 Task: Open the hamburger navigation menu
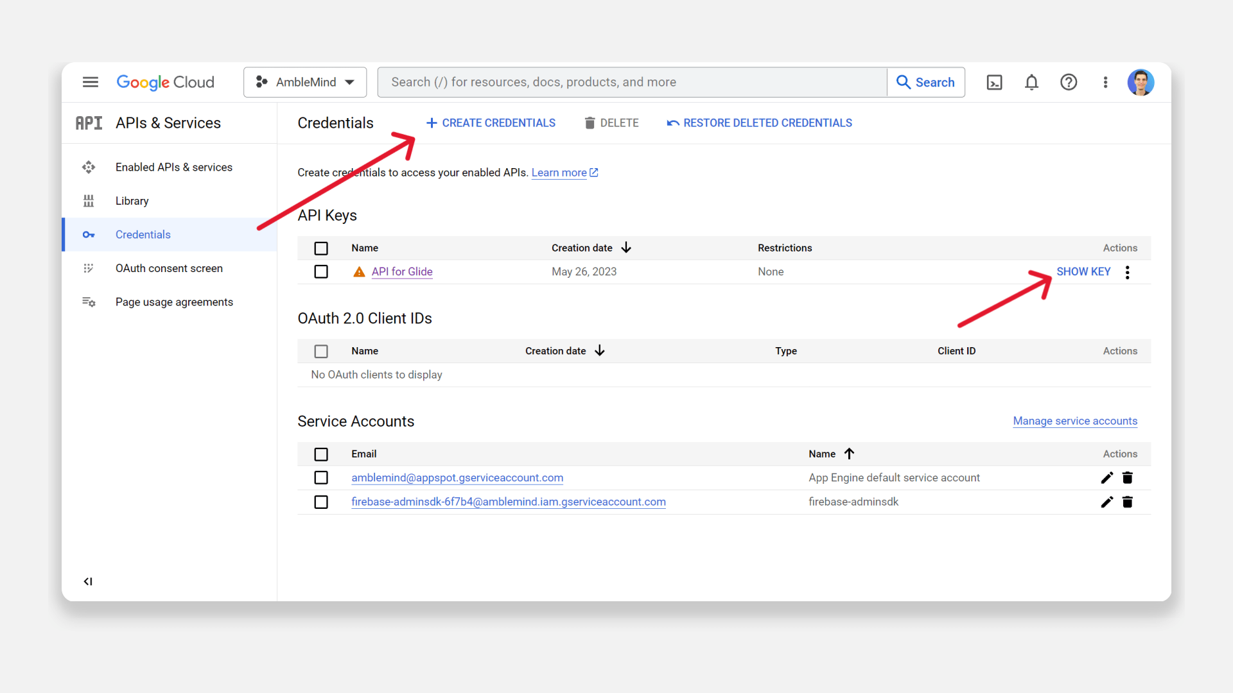pyautogui.click(x=91, y=82)
